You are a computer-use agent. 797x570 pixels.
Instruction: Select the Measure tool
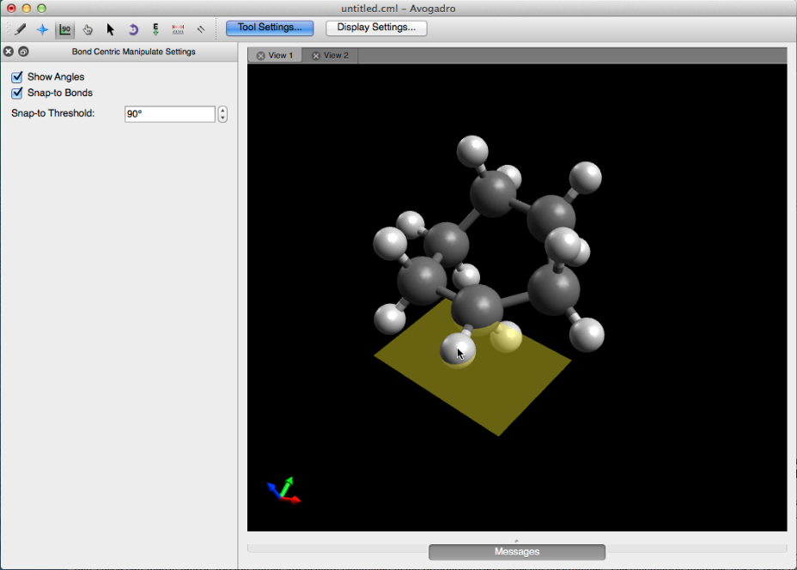[x=178, y=29]
